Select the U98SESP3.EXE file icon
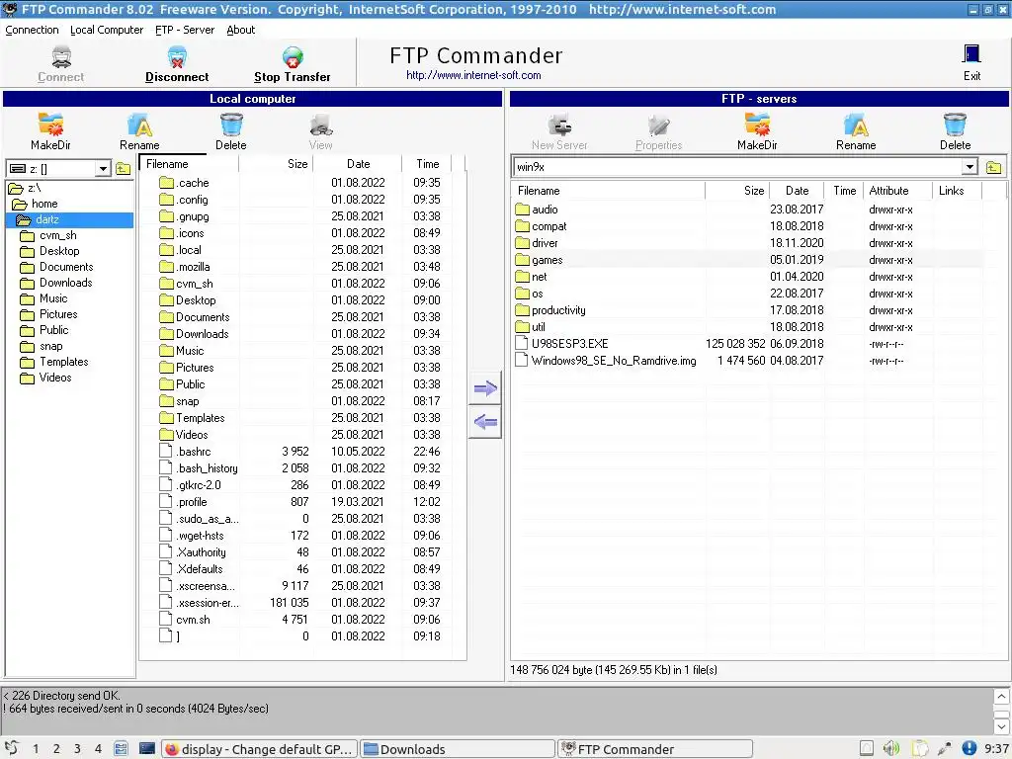 click(522, 343)
